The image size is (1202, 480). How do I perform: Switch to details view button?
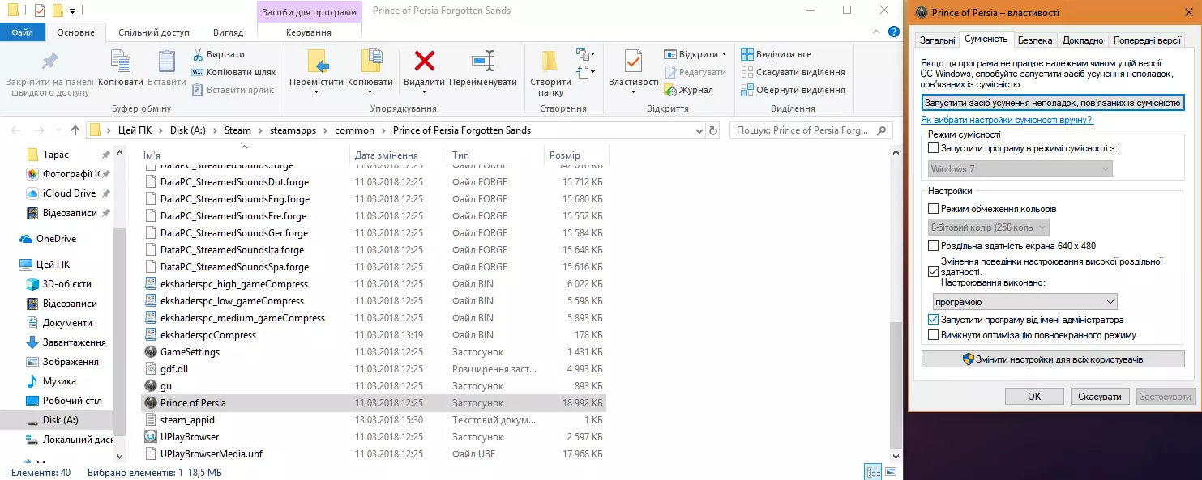coord(873,472)
